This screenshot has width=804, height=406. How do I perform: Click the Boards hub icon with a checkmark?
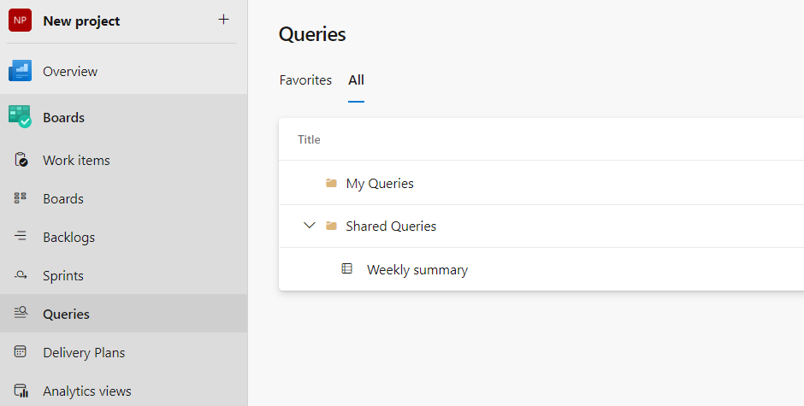point(21,117)
